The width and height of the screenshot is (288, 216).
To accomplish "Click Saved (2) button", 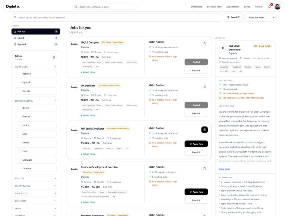I will [x=233, y=18].
